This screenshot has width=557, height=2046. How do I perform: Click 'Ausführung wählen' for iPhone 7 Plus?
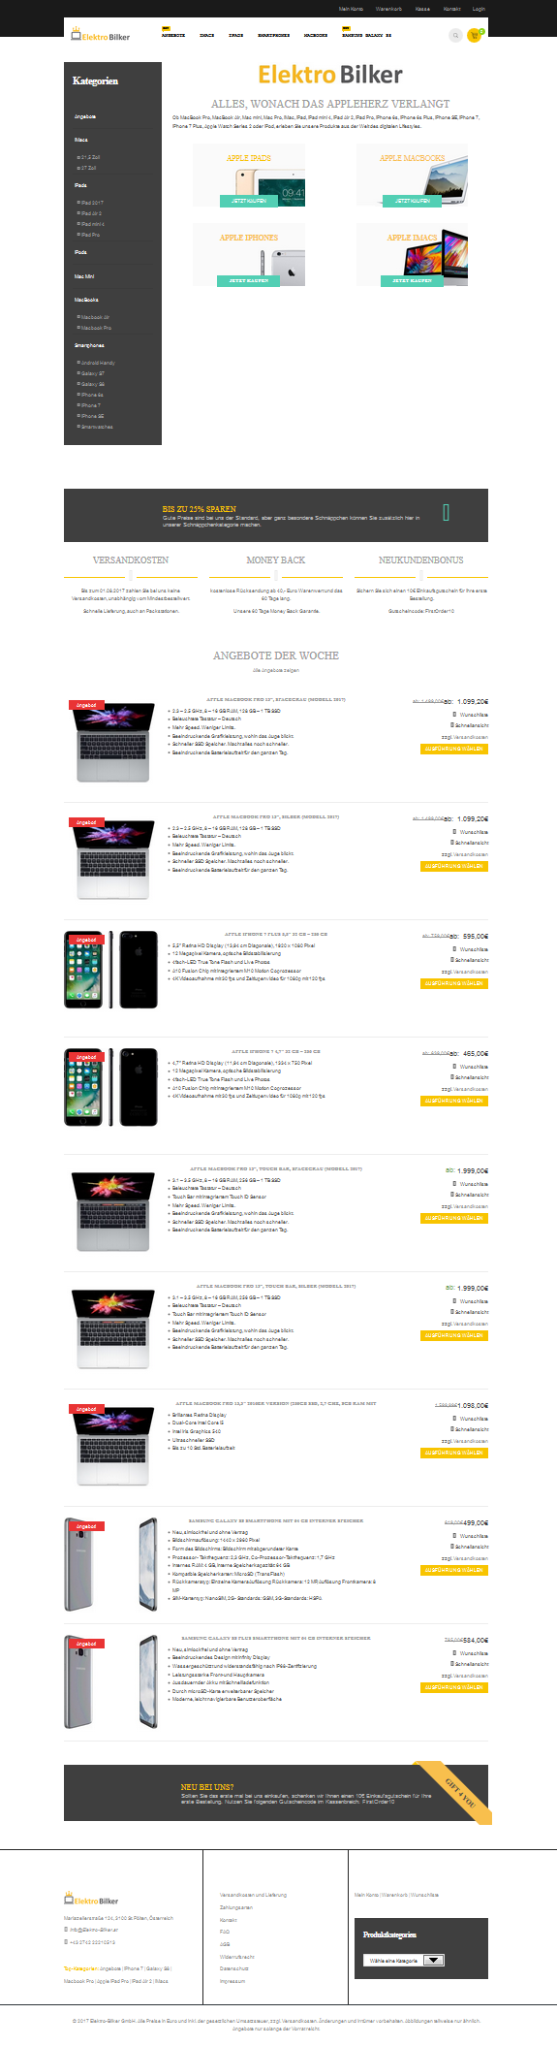tap(454, 983)
